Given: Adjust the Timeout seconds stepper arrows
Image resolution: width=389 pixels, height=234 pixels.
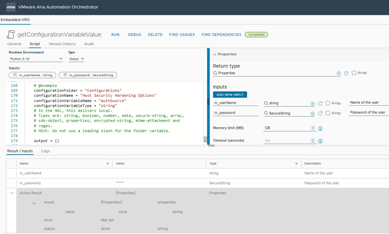Looking at the screenshot, I should point(313,141).
